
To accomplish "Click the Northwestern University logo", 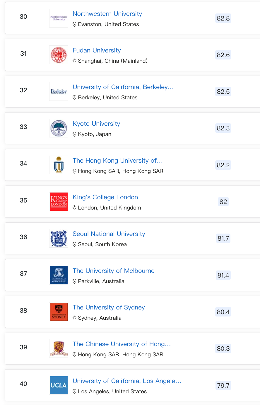I will pos(59,18).
